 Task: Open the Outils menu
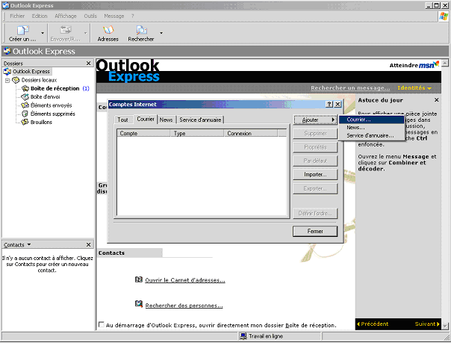click(x=90, y=16)
